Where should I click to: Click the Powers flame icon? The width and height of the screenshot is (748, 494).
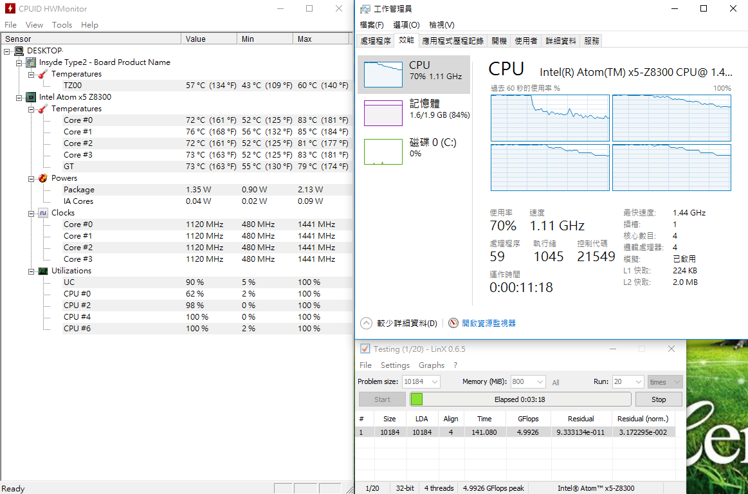click(x=43, y=178)
